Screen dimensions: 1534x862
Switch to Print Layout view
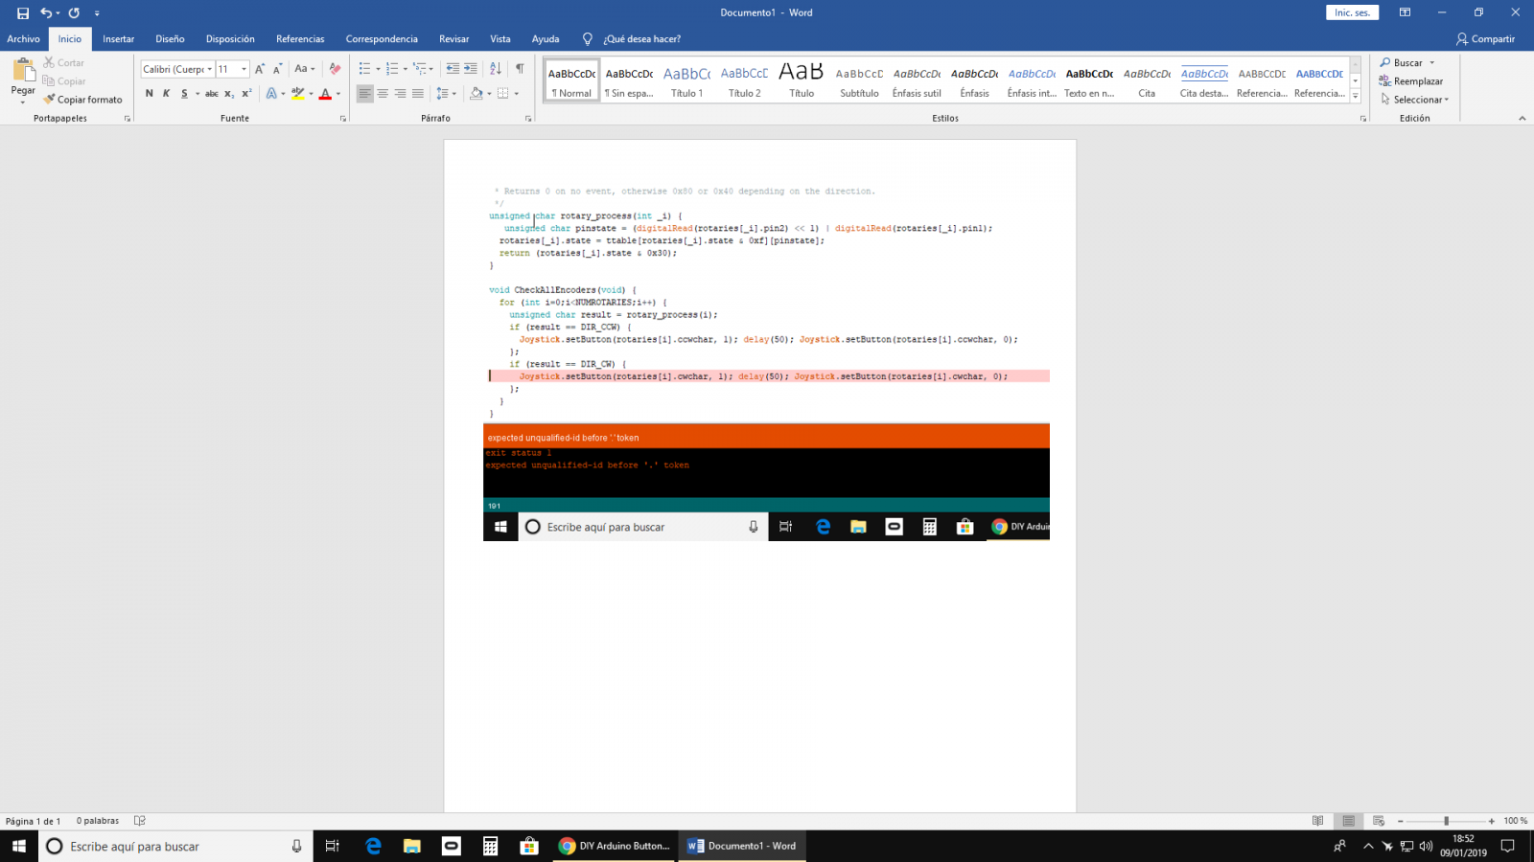(1349, 821)
